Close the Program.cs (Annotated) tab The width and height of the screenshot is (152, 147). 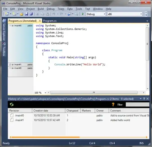click(x=40, y=21)
